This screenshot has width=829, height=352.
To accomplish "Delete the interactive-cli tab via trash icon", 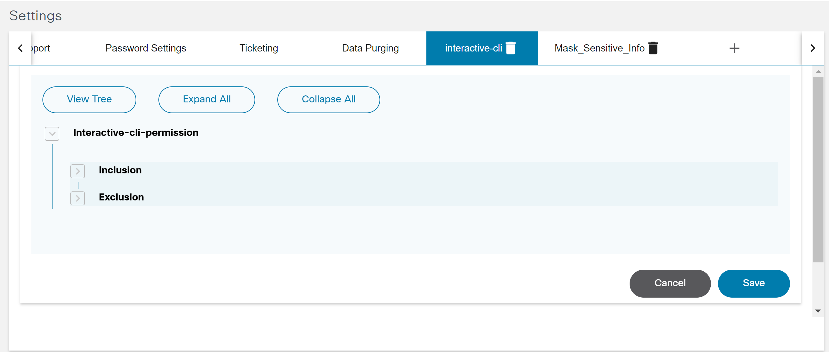I will click(x=510, y=48).
